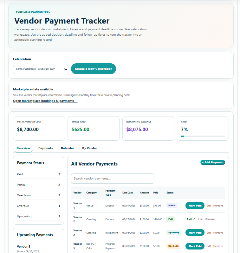This screenshot has height=253, width=240.
Task: Click the Due Soon status badge
Action: coord(173,246)
